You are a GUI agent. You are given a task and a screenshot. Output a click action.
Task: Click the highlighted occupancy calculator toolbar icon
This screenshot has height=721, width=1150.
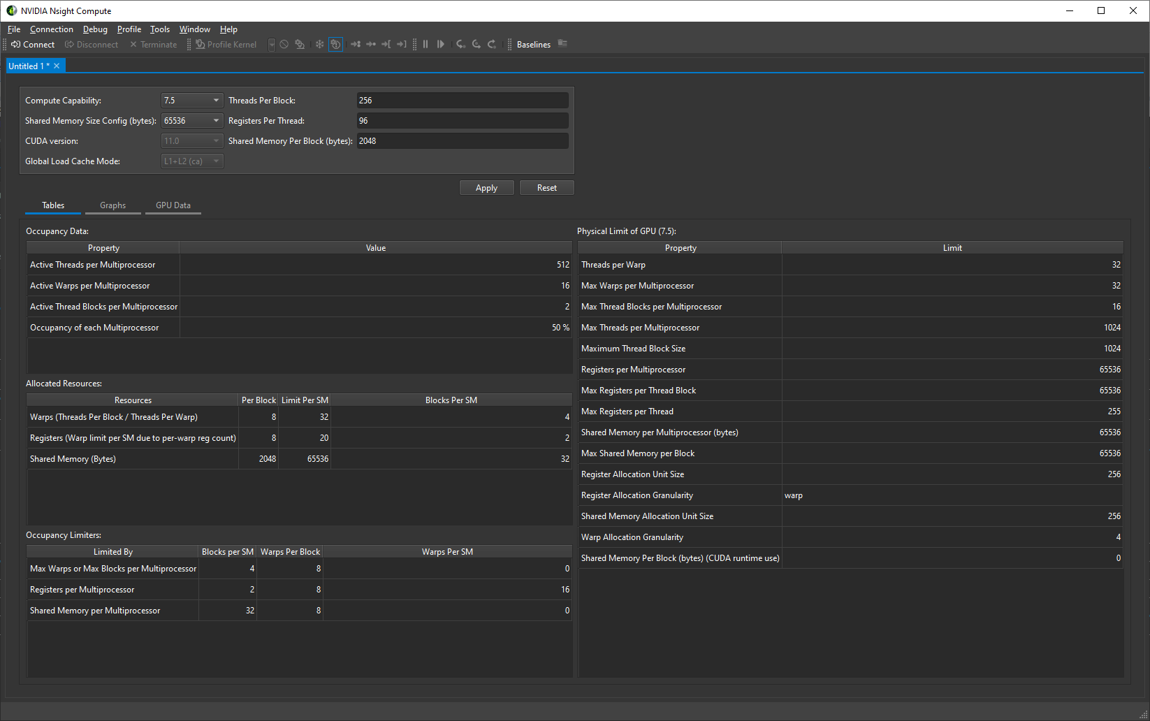335,44
